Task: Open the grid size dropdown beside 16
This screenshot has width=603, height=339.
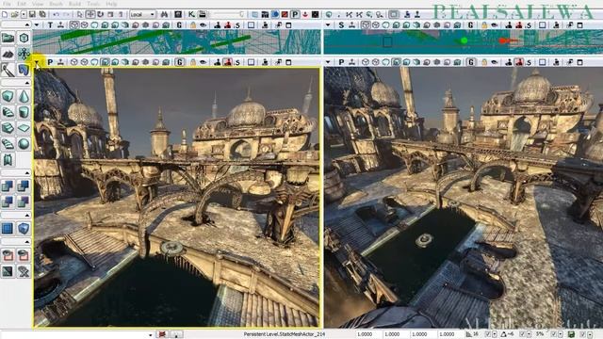Action: point(495,334)
